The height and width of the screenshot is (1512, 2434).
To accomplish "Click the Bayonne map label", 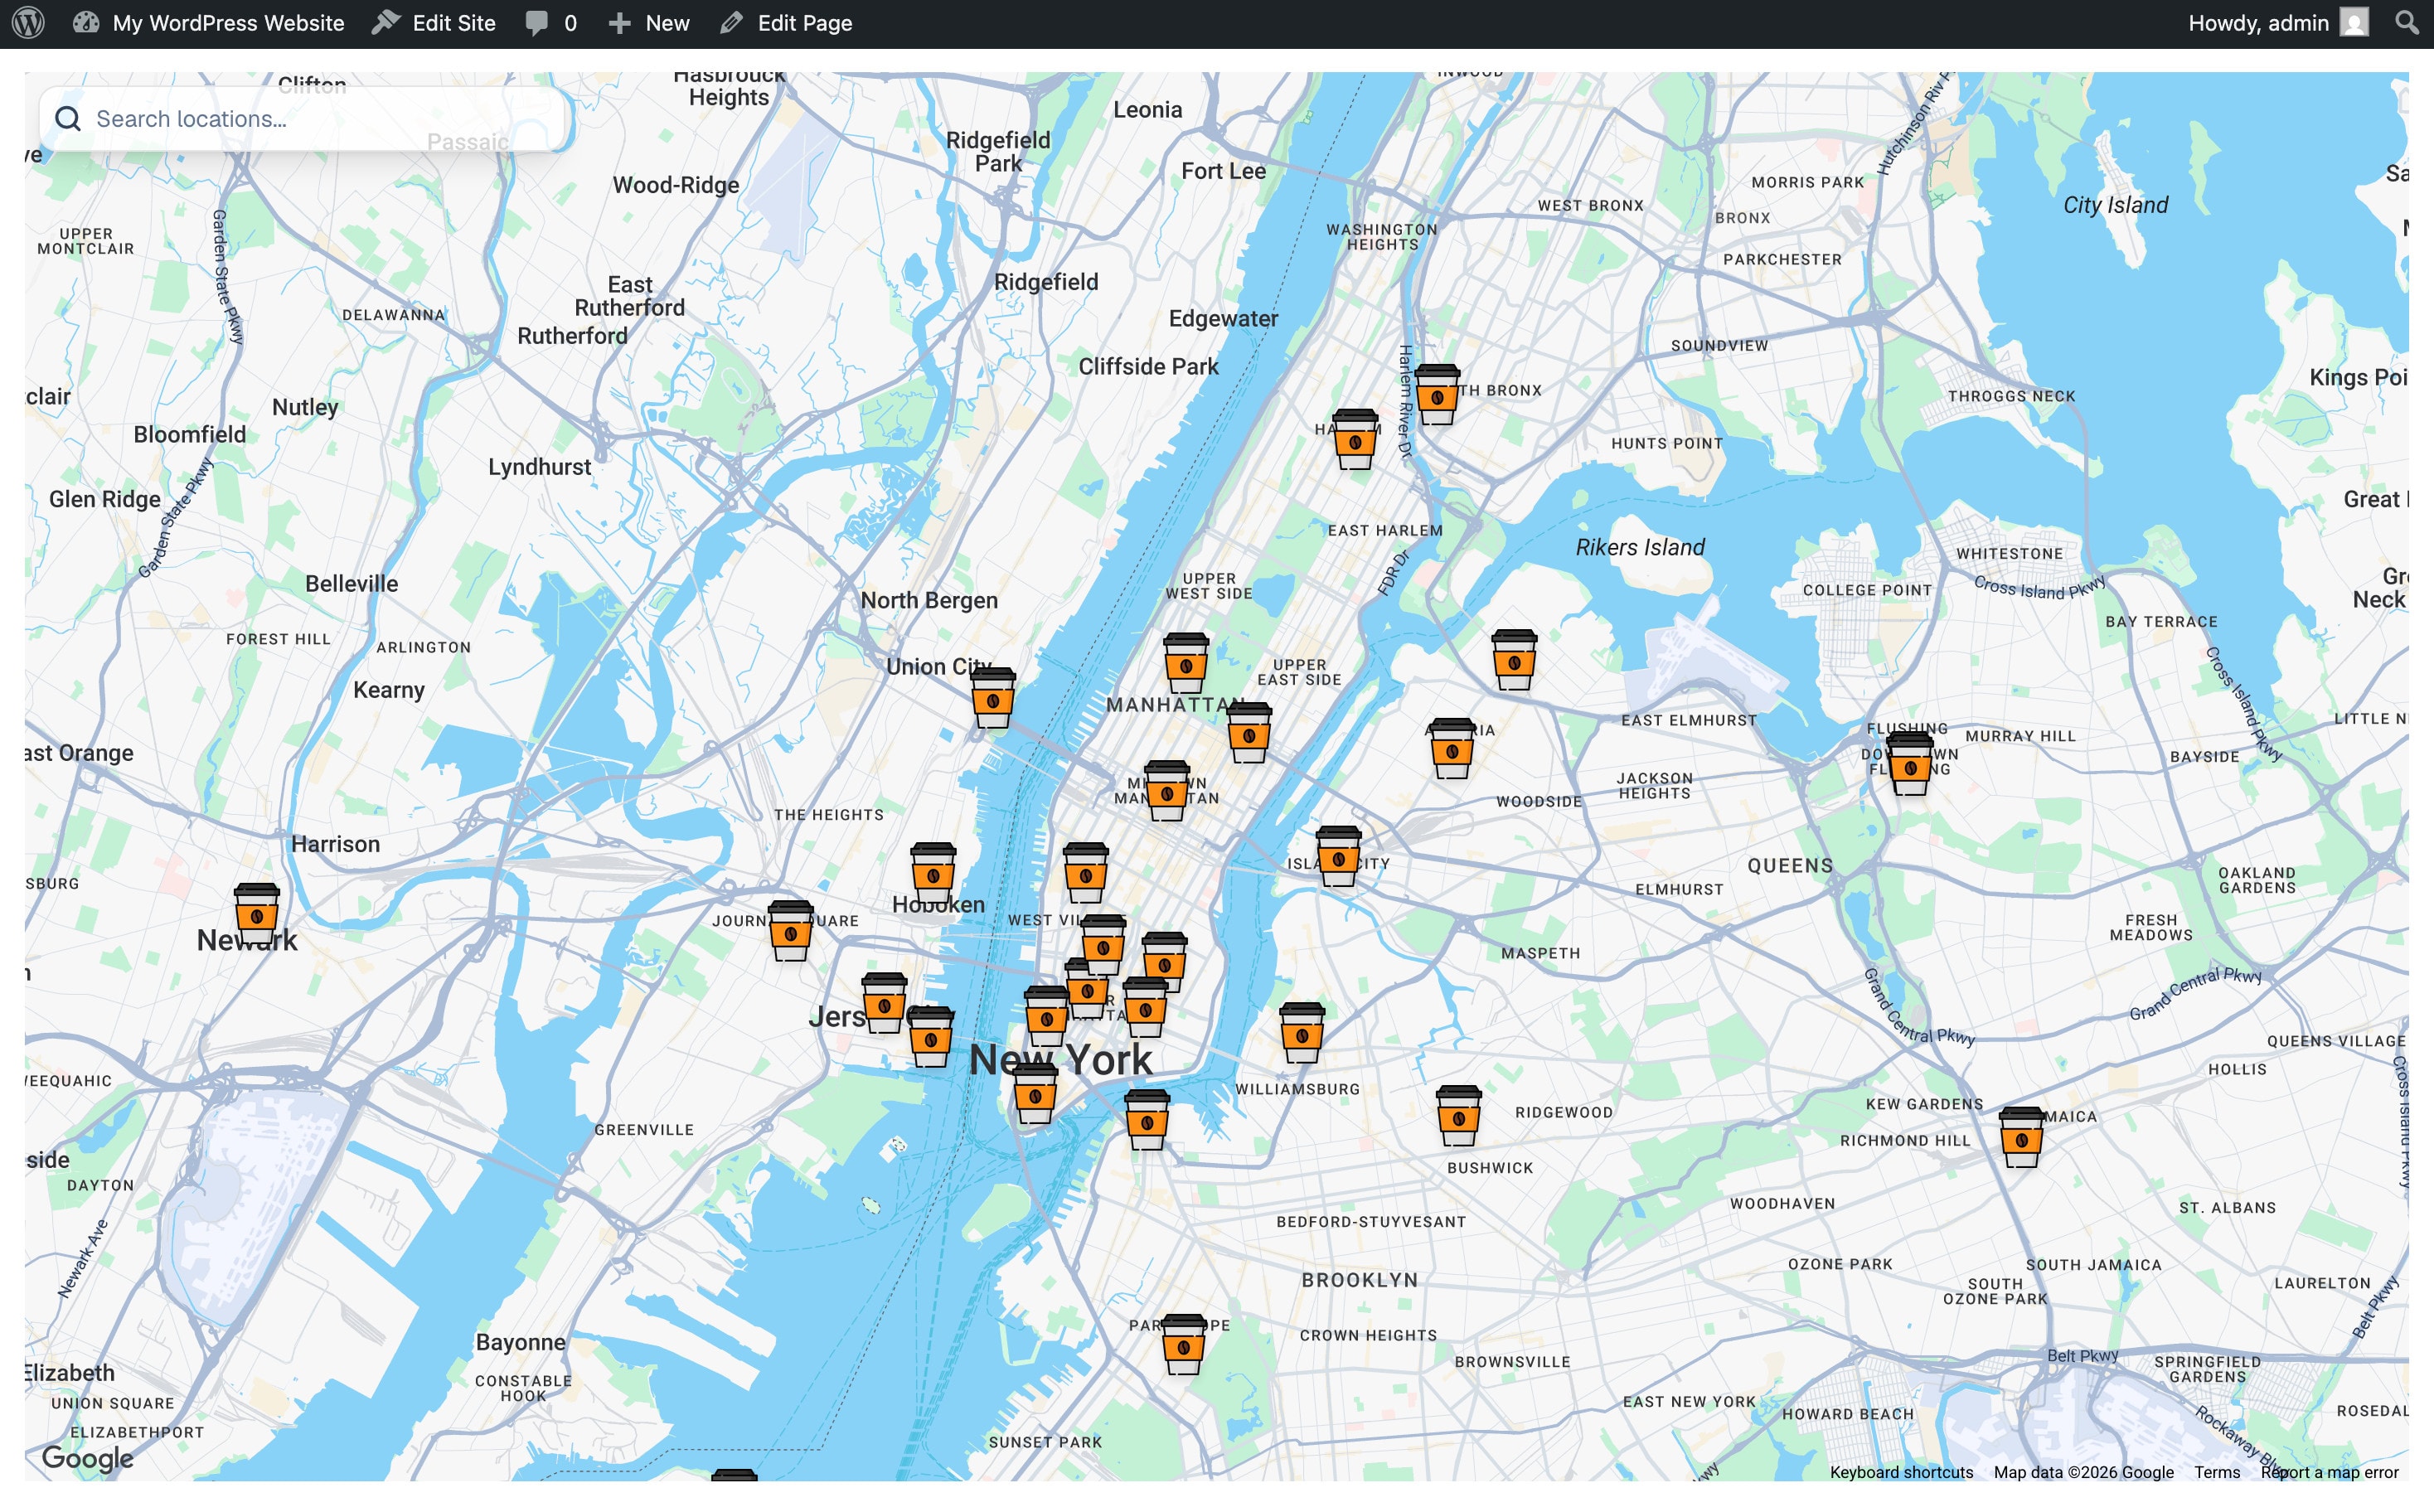I will [x=520, y=1342].
